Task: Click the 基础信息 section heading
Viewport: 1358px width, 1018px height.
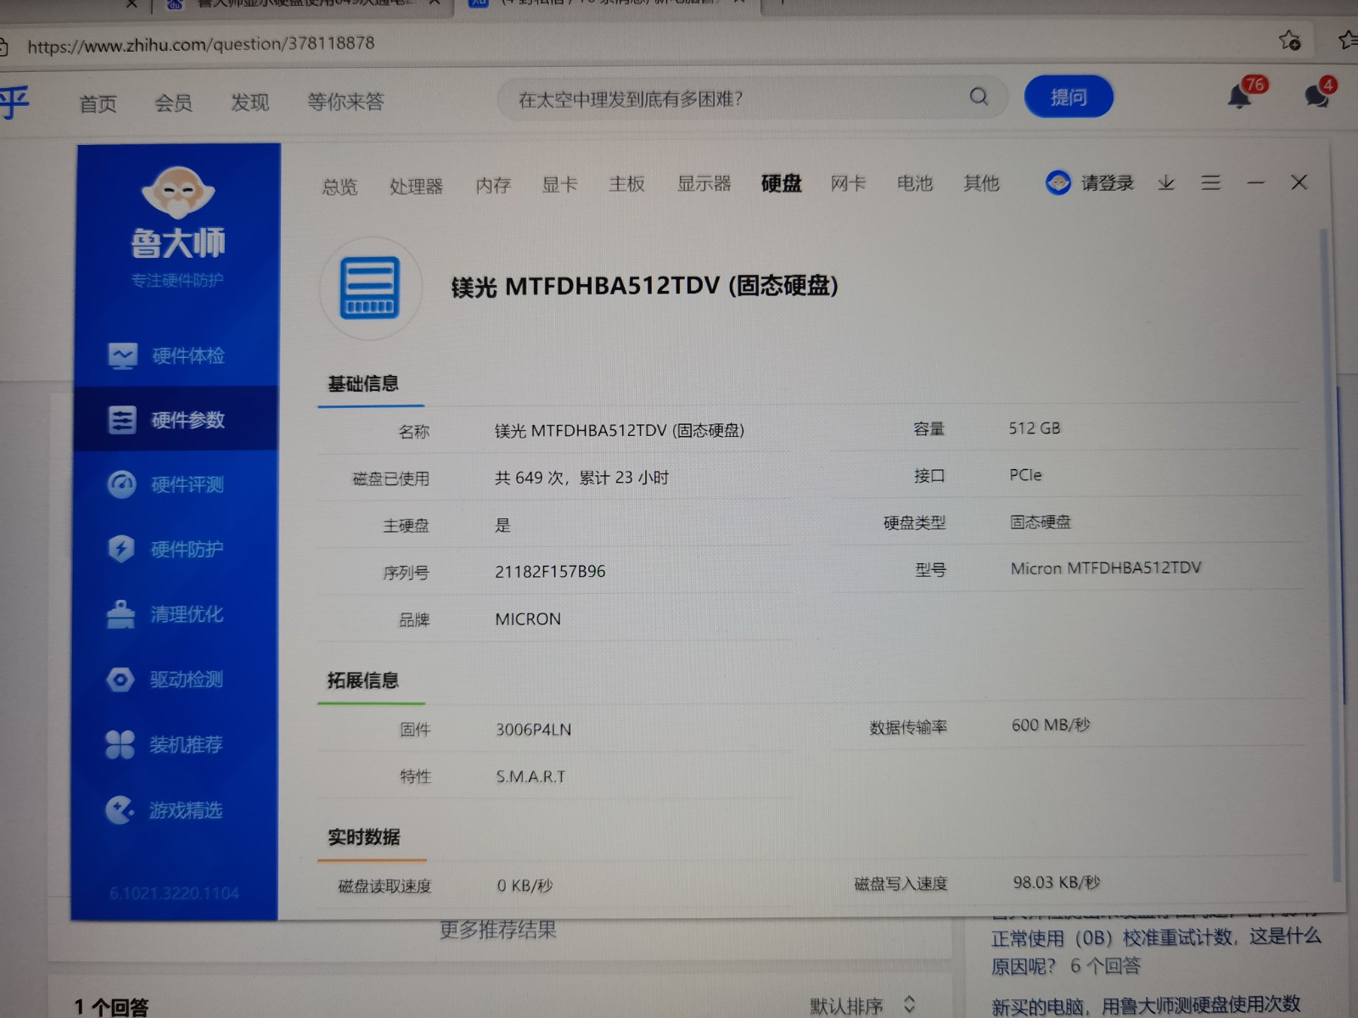Action: point(363,384)
